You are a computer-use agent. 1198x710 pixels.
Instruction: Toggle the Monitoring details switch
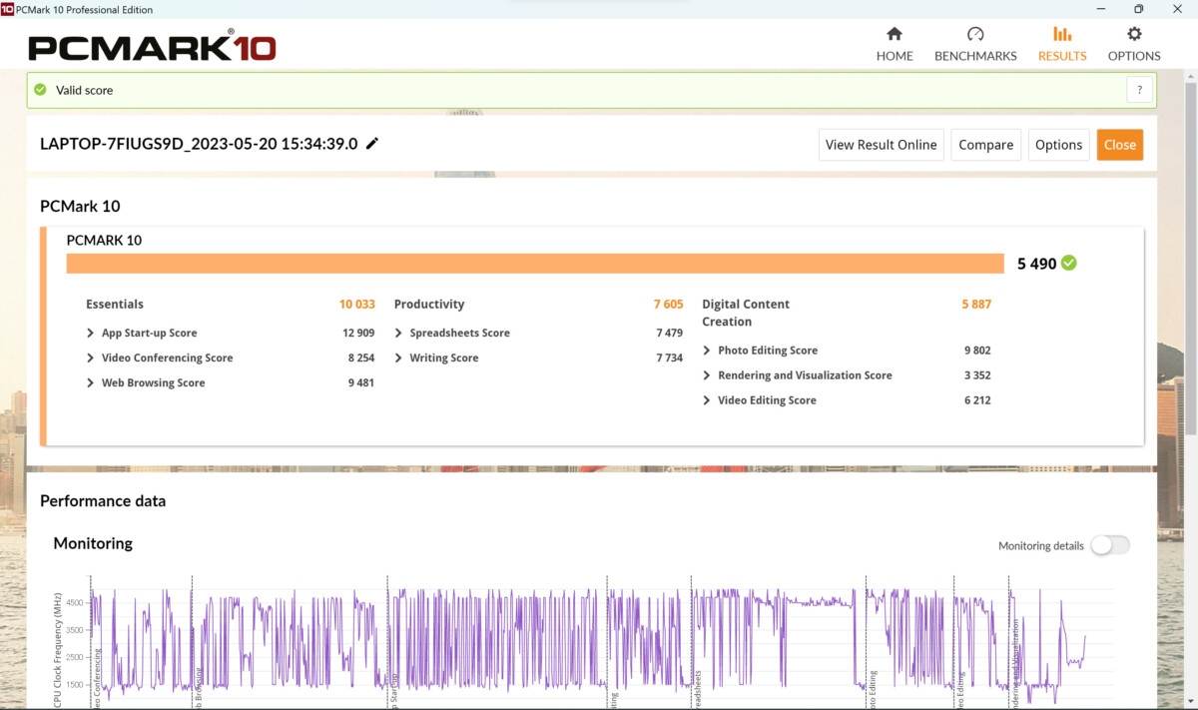[x=1109, y=545]
